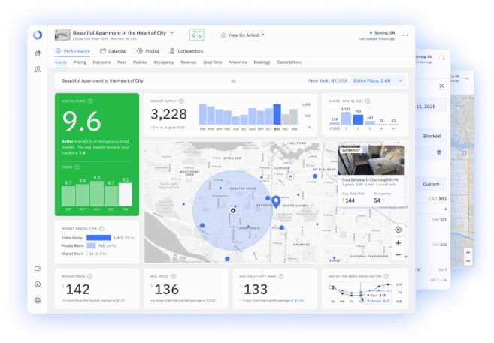Click the map locate-me target icon
Screen dimensions: 494x343
(x=399, y=230)
